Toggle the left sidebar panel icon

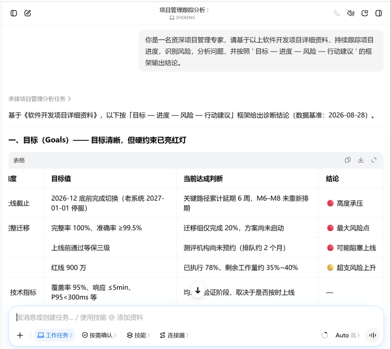[14, 13]
